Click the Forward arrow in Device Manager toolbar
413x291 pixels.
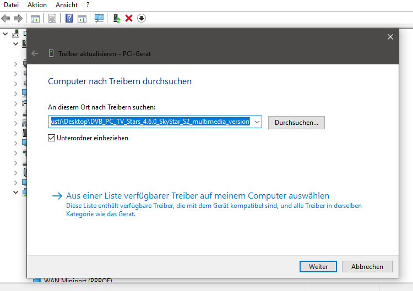[18, 18]
